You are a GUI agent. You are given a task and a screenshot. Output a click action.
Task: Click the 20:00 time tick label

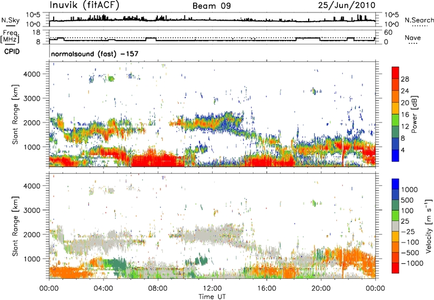pyautogui.click(x=321, y=289)
